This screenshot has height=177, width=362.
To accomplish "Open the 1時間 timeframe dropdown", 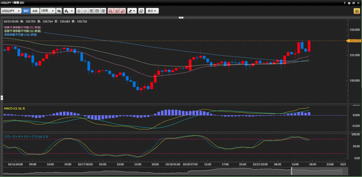I will 47,11.
